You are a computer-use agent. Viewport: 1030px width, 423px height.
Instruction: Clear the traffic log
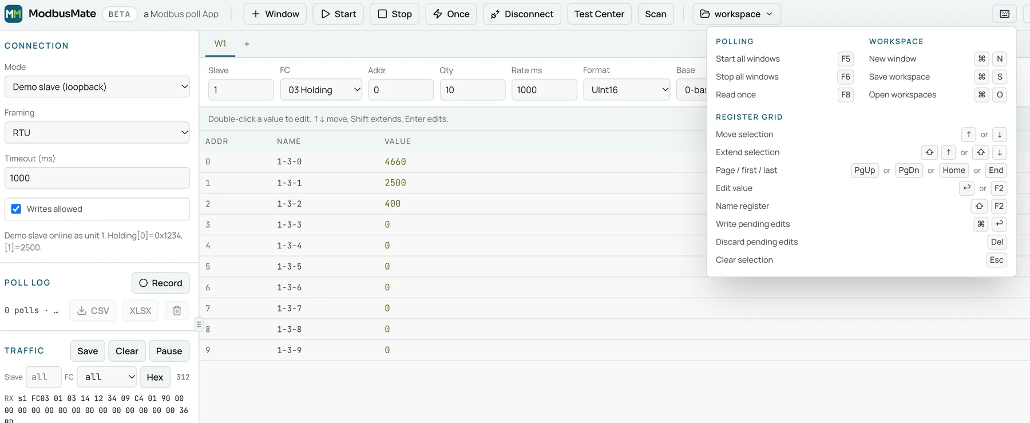(x=127, y=351)
